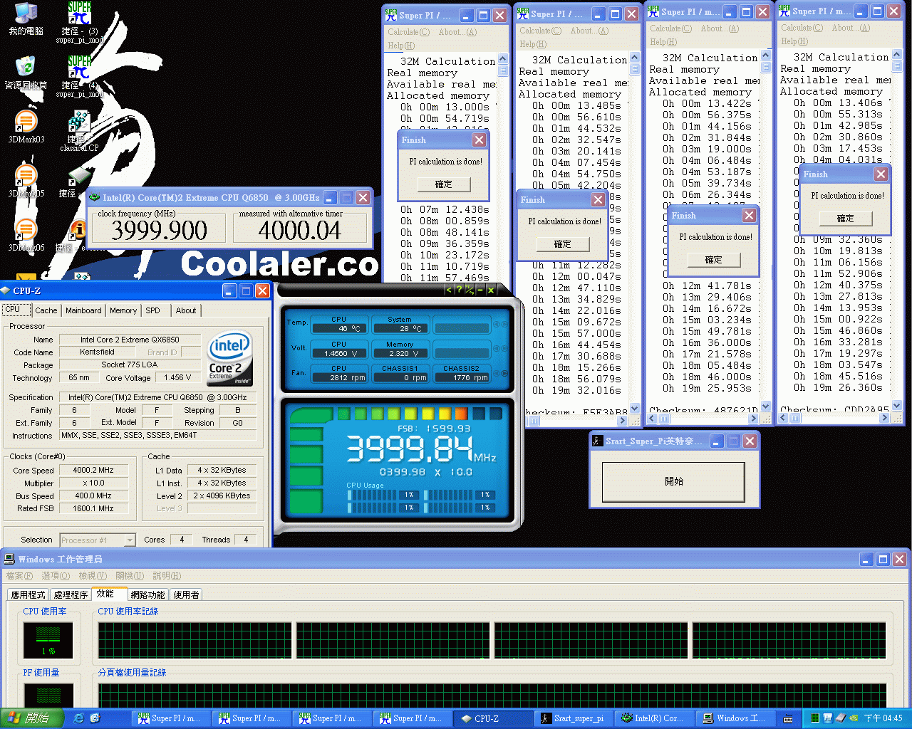Switch to the Memory tab in CPU-Z
The image size is (912, 729).
123,310
